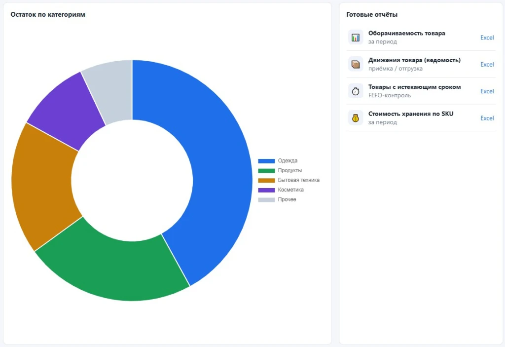The height and width of the screenshot is (347, 505).
Task: Click the report title "Стоимость хранения по SKU"
Action: point(411,114)
